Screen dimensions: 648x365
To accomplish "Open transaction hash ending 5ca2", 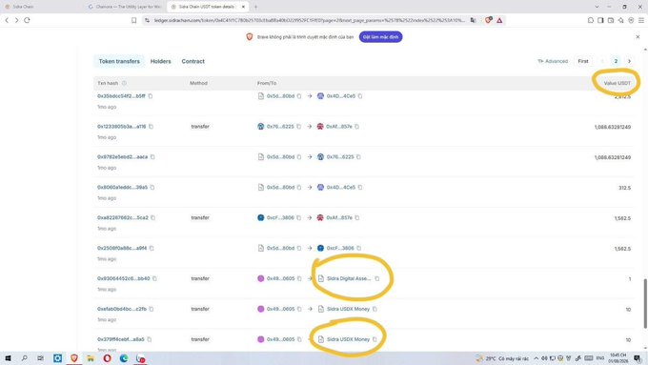I will click(x=123, y=218).
